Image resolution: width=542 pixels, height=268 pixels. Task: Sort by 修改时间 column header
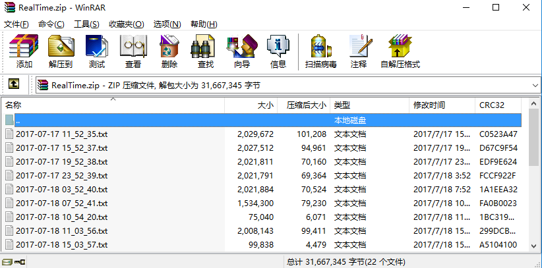click(x=442, y=105)
